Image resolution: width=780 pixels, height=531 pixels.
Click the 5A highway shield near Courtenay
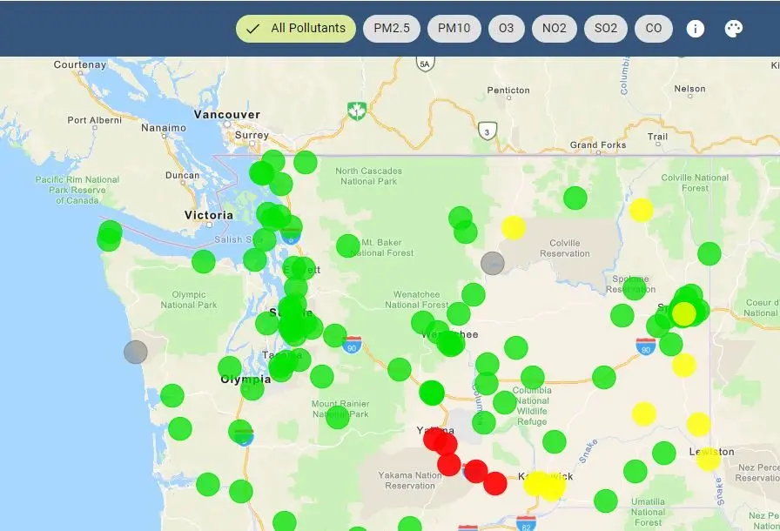point(424,64)
